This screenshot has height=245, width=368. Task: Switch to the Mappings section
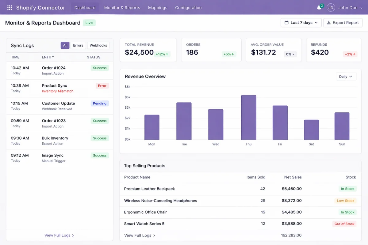coord(157,7)
